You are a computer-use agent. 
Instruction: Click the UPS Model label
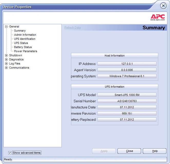coord(87,95)
